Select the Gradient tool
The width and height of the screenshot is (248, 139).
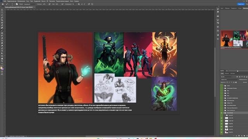click(2, 41)
